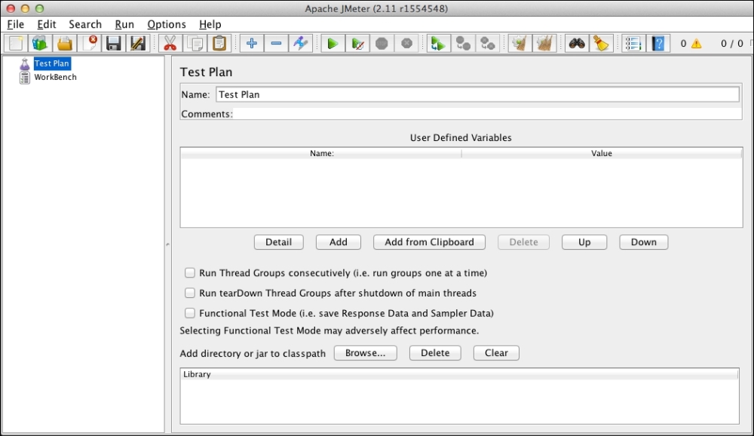Click the yellow warning error-count icon

[696, 44]
